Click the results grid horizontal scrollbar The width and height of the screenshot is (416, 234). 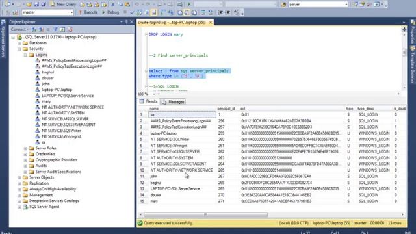pyautogui.click(x=205, y=214)
